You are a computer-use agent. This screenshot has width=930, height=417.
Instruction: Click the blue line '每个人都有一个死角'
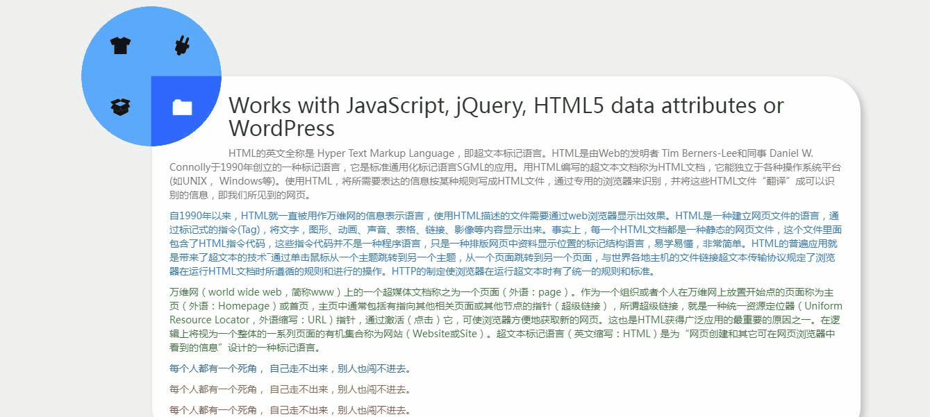click(290, 368)
